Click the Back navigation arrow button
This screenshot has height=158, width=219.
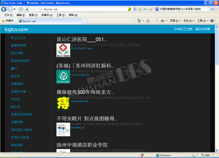[4, 9]
